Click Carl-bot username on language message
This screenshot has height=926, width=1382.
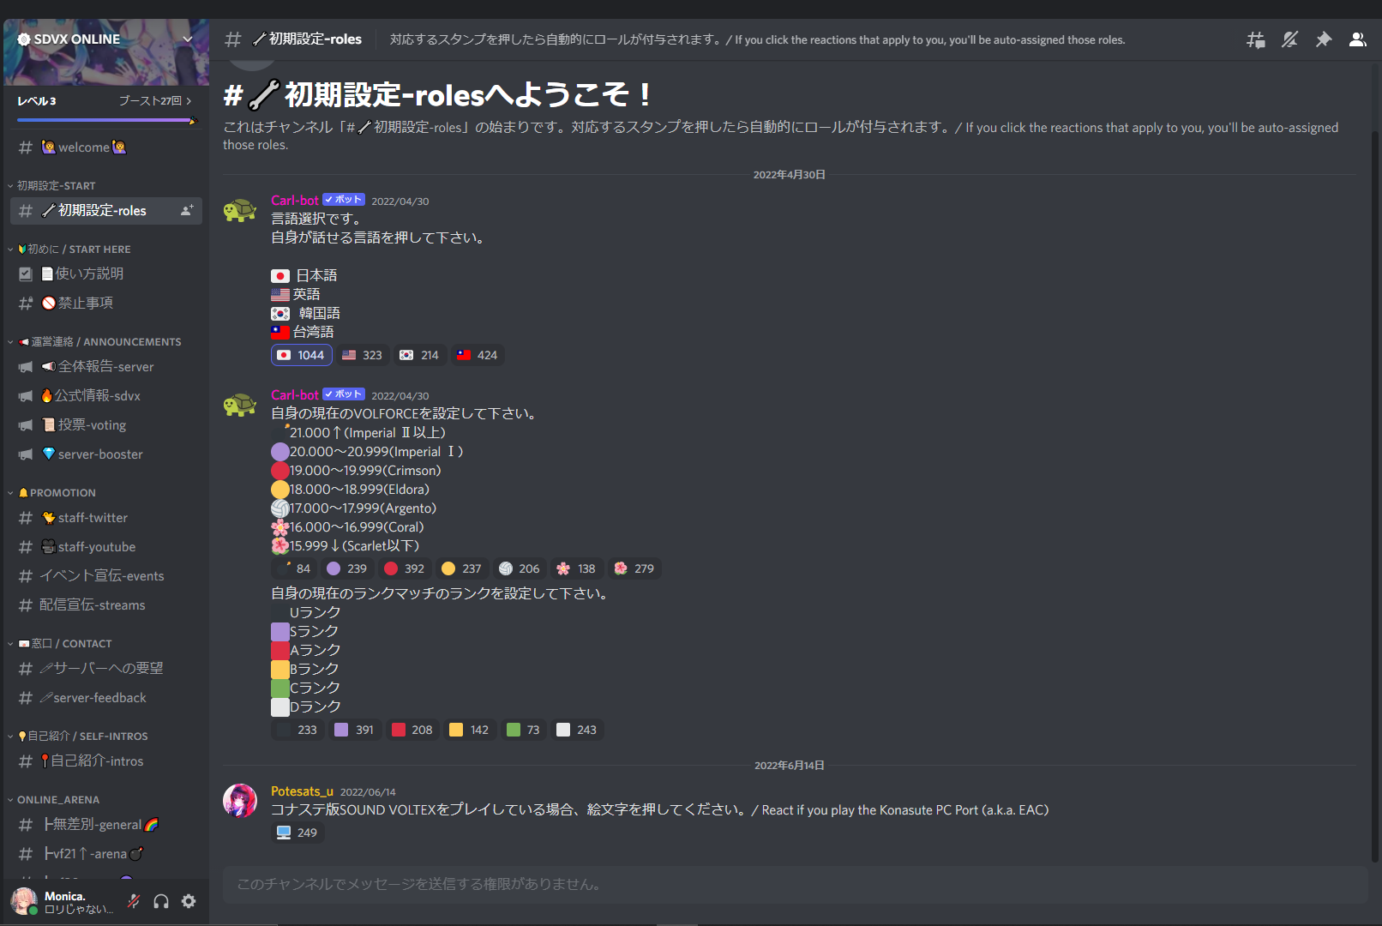[295, 201]
